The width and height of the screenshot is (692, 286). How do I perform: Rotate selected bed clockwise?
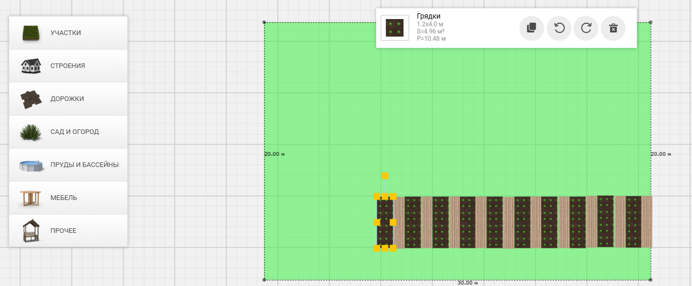(586, 28)
